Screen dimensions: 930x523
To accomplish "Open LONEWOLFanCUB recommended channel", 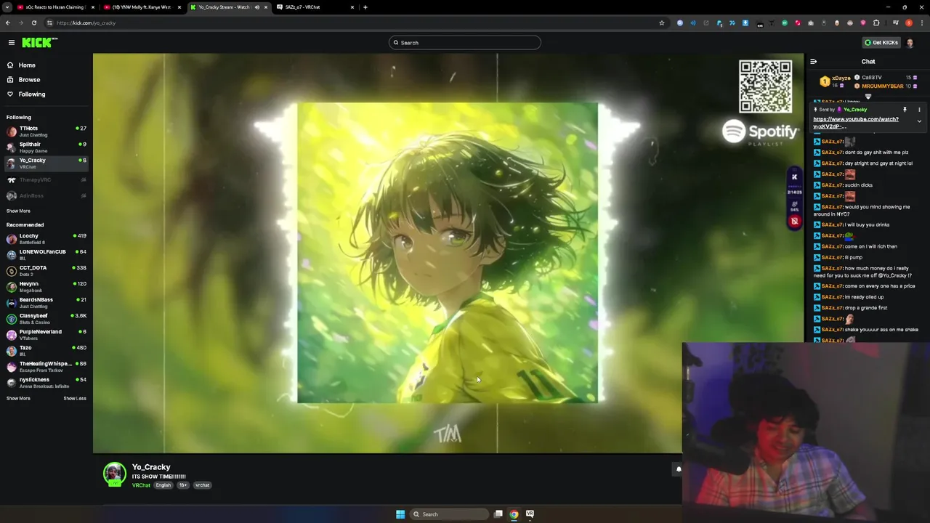I will (46, 255).
